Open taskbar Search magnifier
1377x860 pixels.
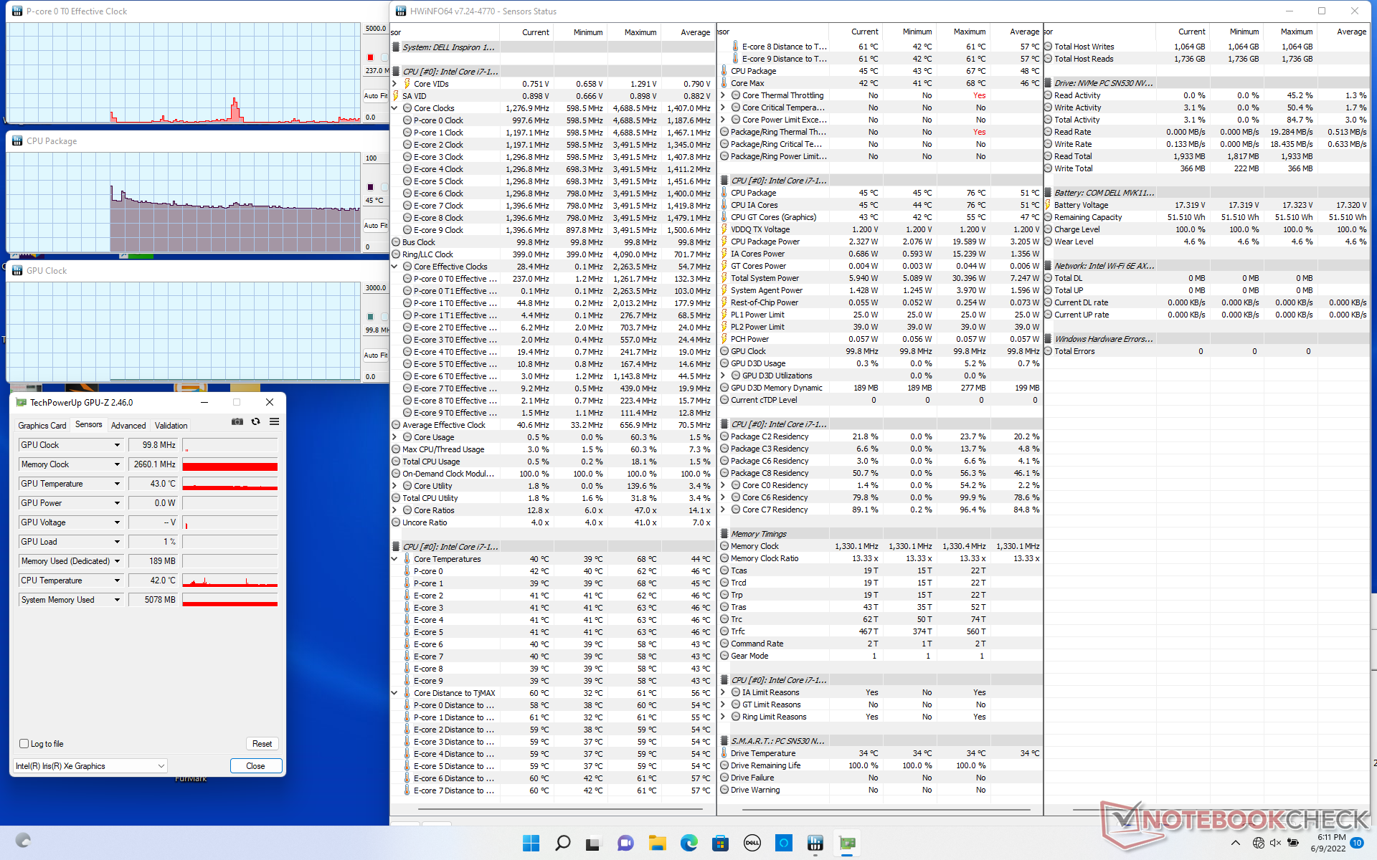coord(563,844)
